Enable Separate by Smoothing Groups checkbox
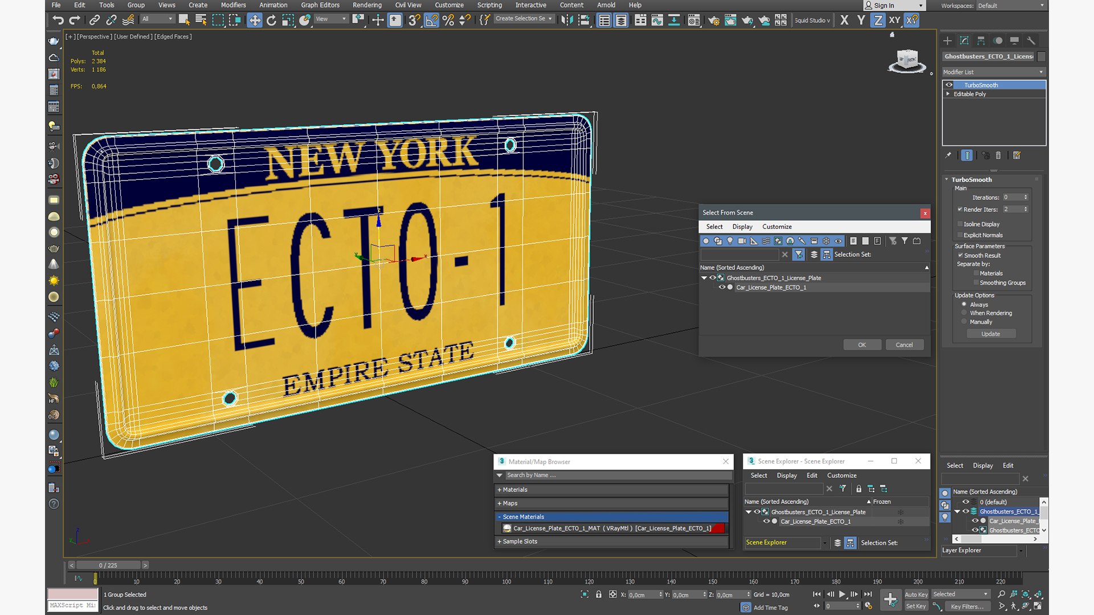Viewport: 1094px width, 615px height. pos(976,282)
